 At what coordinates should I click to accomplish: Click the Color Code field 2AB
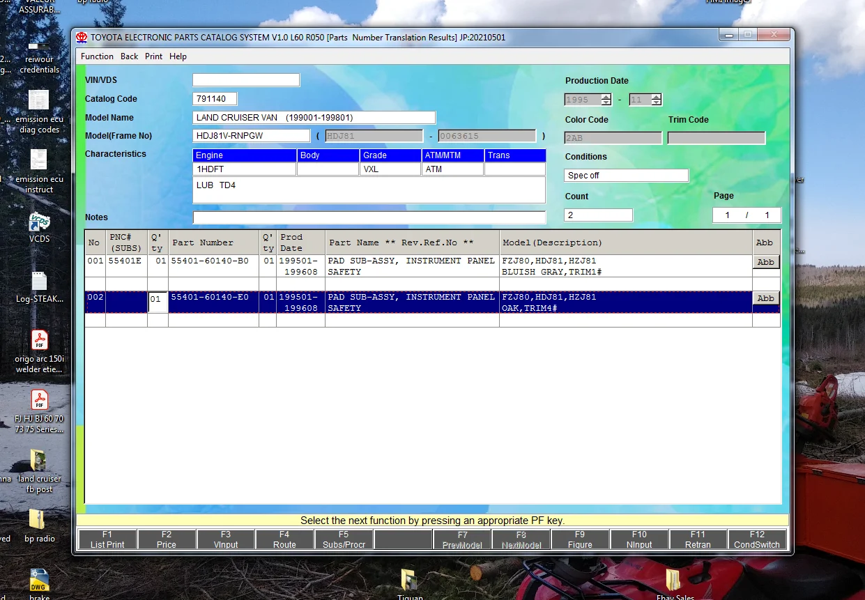pyautogui.click(x=613, y=138)
